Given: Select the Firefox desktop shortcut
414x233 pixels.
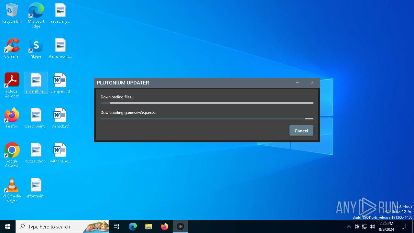Looking at the screenshot, I should pos(12,118).
